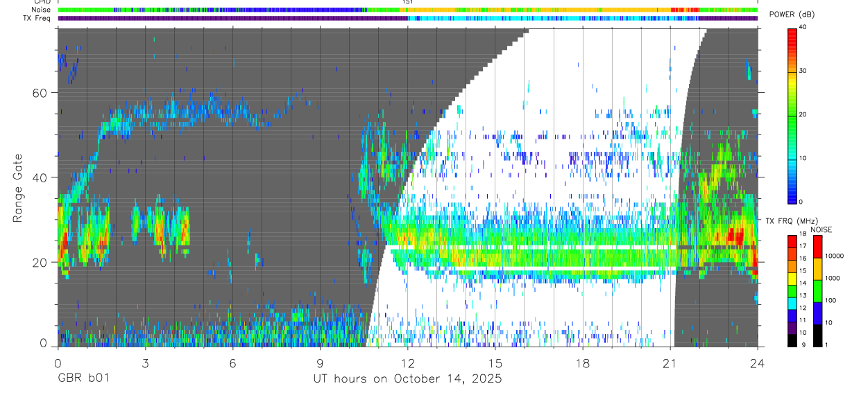This screenshot has height=393, width=852.
Task: Click the 30 value on power scale
Action: click(803, 71)
